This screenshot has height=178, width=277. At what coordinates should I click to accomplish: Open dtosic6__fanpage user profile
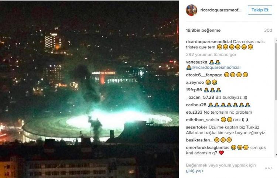[x=204, y=75]
